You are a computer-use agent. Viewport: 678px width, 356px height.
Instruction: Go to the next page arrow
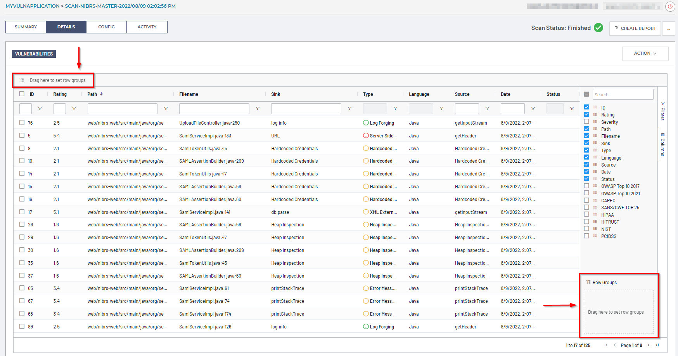tap(648, 345)
